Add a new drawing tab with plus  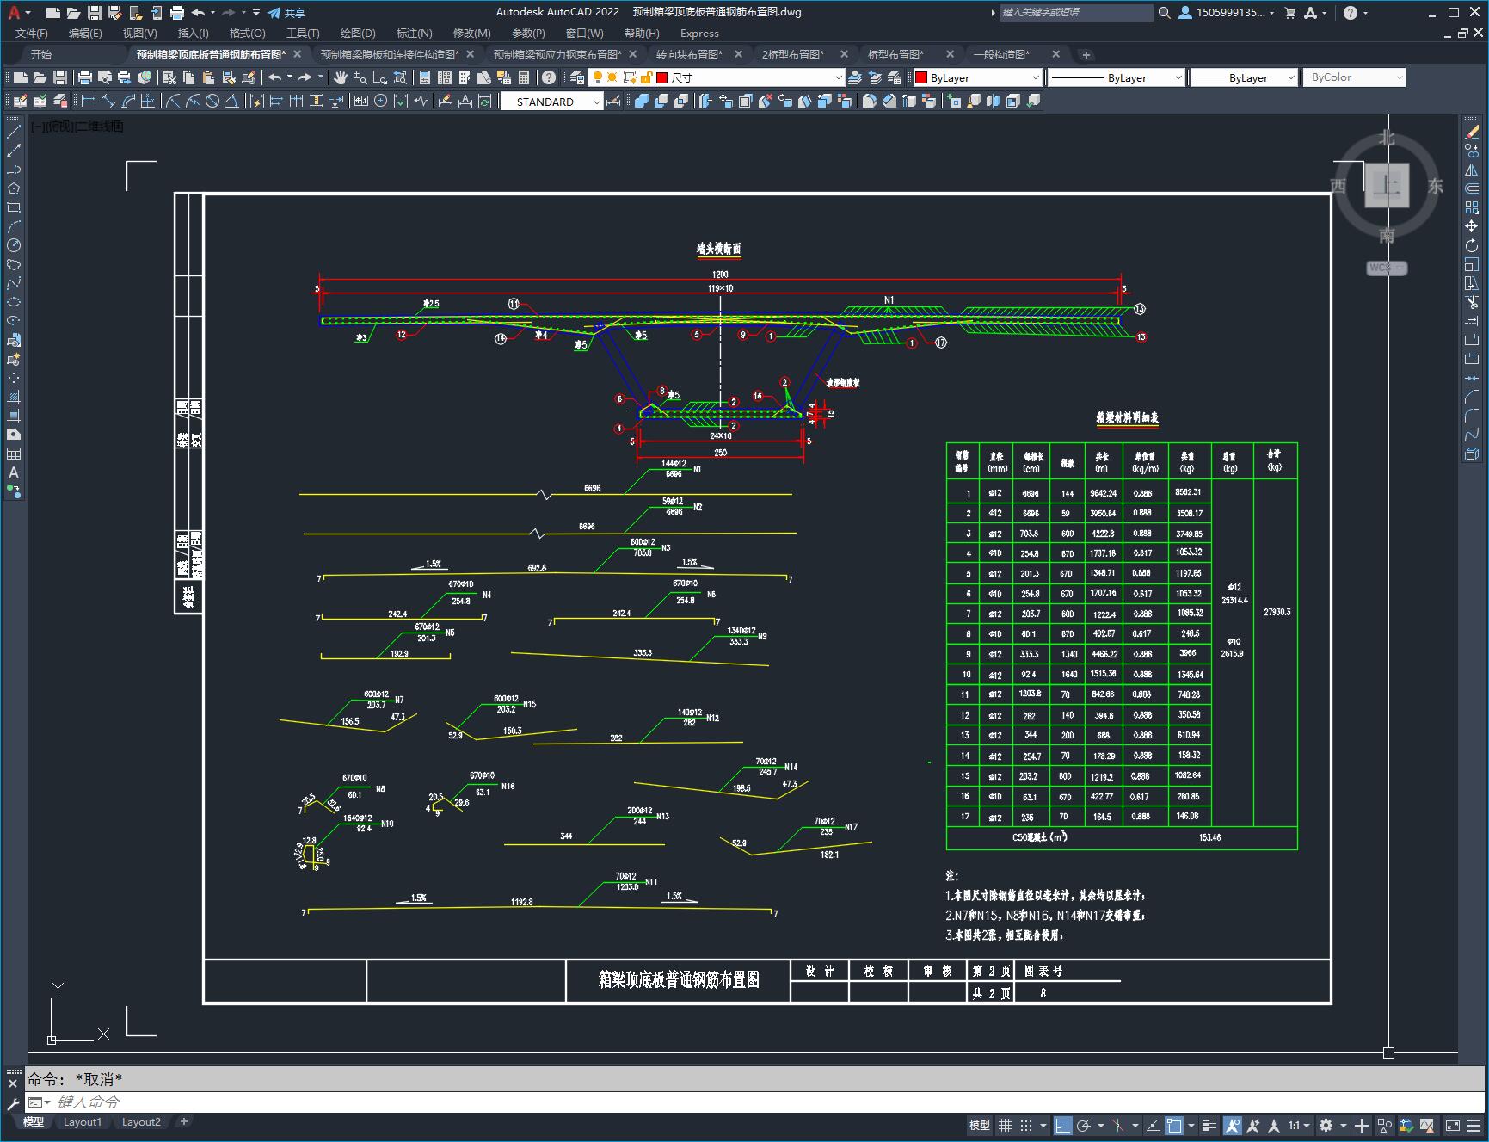(1086, 54)
